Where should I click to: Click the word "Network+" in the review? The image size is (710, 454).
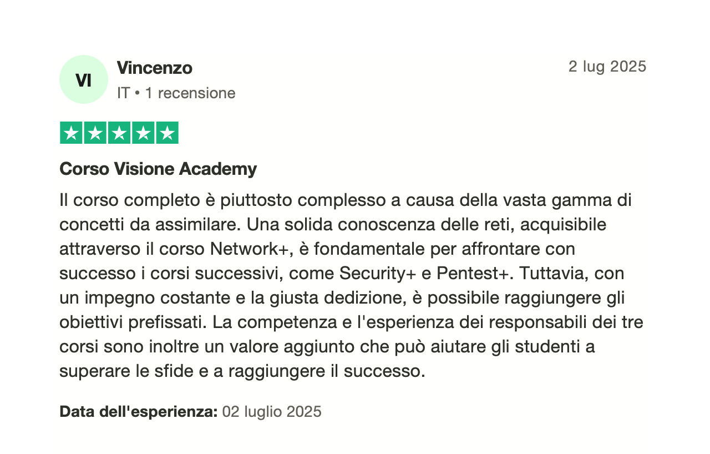pos(251,249)
